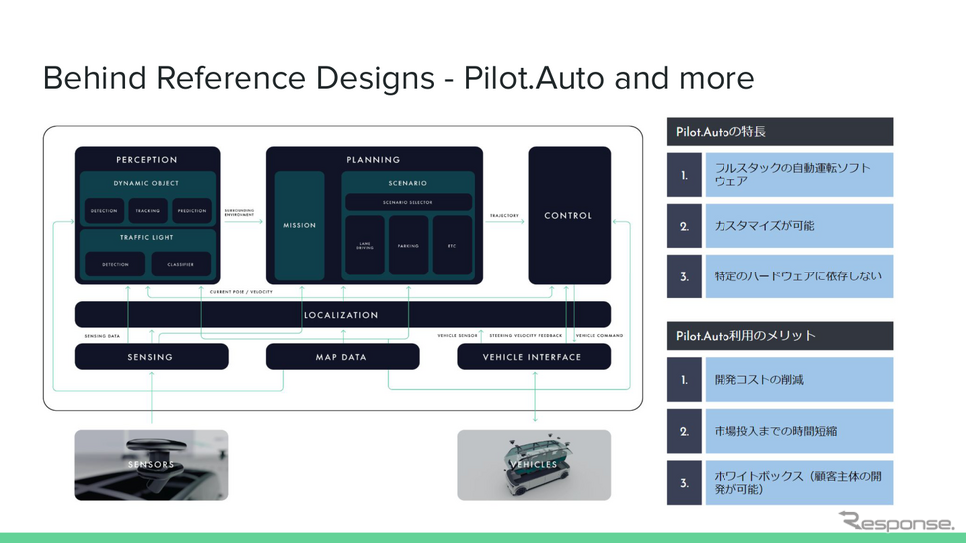
Task: Click number 1 box beside 開発コストの削減
Action: tap(684, 379)
